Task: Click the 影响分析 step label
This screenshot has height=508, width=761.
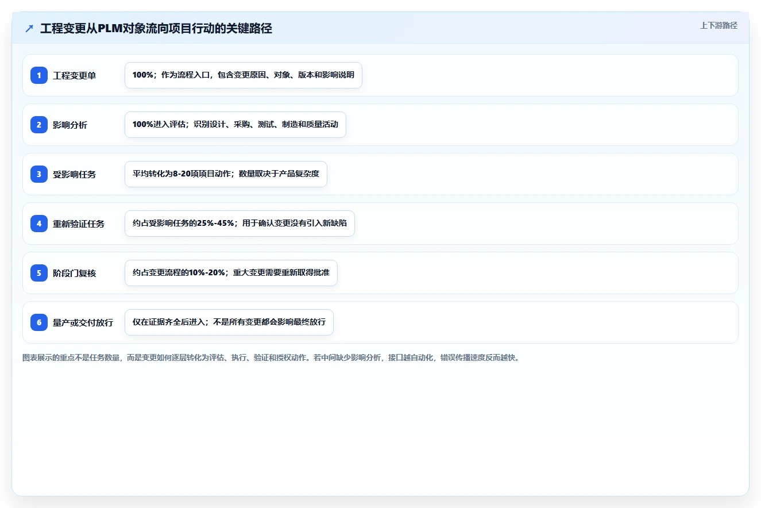Action: click(70, 125)
